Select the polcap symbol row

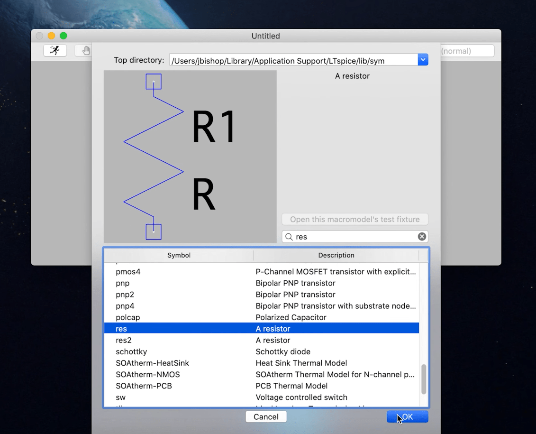click(262, 317)
